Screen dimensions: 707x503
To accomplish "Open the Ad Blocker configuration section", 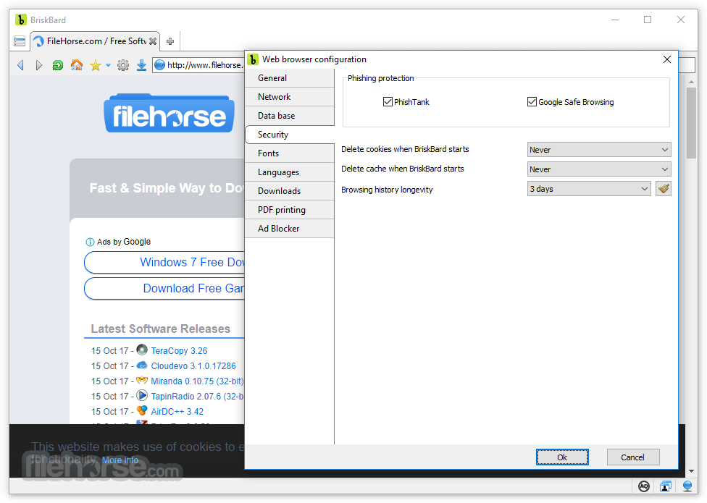I will pos(290,229).
